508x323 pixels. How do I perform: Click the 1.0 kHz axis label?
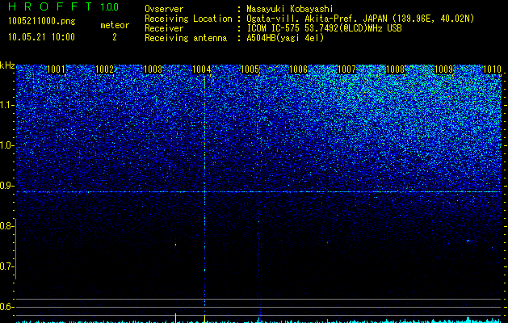pyautogui.click(x=7, y=145)
